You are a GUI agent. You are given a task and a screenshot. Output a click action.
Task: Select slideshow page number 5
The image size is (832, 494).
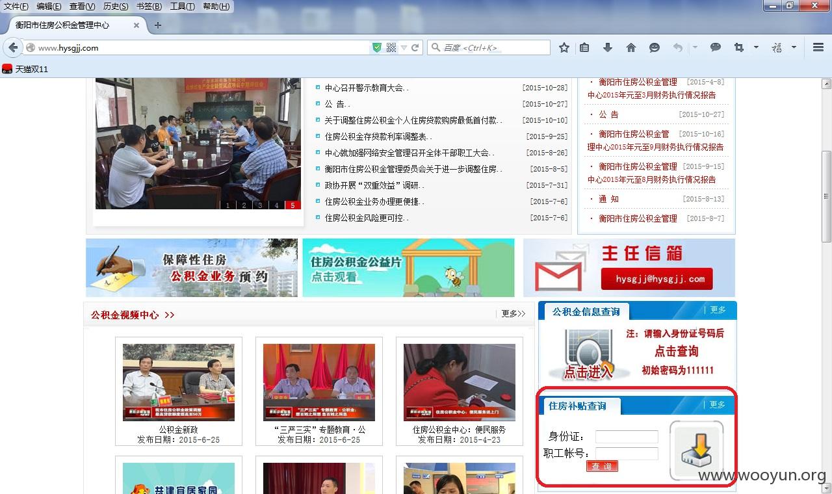point(292,205)
